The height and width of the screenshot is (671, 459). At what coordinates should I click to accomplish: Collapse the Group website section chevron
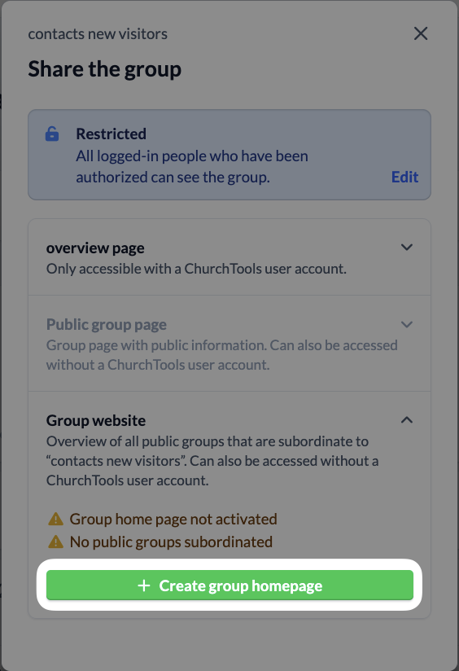pos(407,420)
